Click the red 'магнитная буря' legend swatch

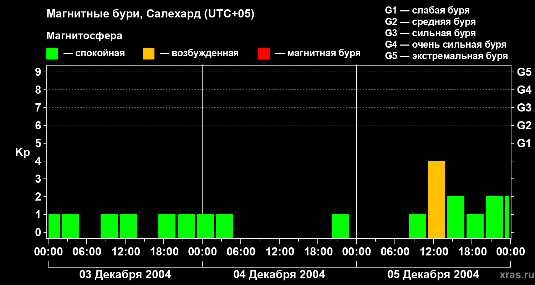[x=264, y=54]
